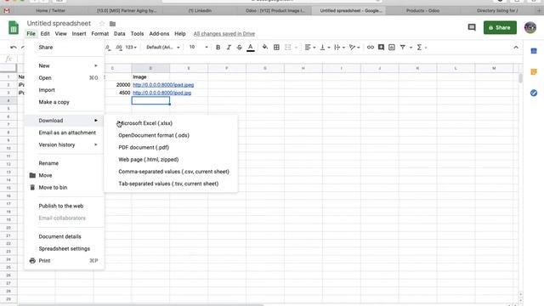Star the Untitled spreadsheet

[x=102, y=24]
